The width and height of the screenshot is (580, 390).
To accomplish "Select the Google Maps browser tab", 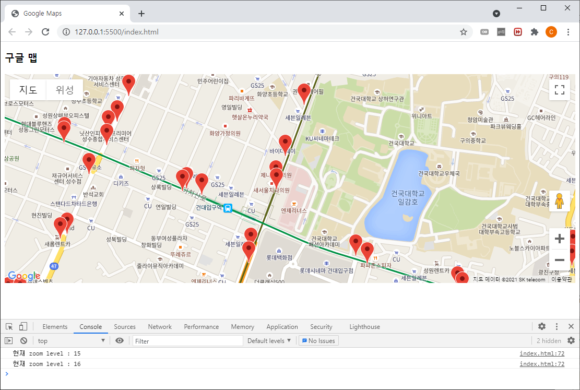I will [67, 14].
